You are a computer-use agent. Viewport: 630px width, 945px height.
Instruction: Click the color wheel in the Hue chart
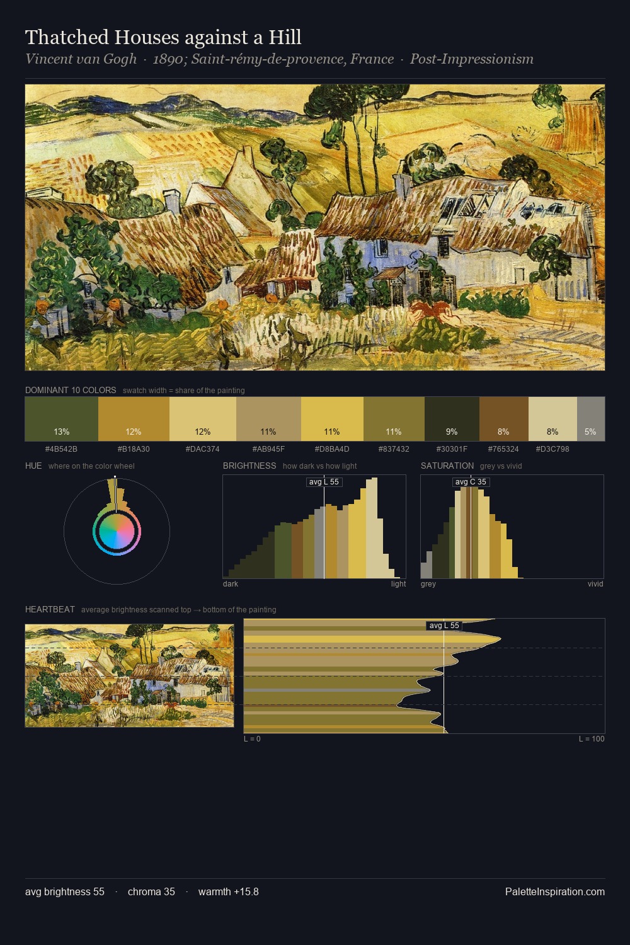pyautogui.click(x=117, y=532)
